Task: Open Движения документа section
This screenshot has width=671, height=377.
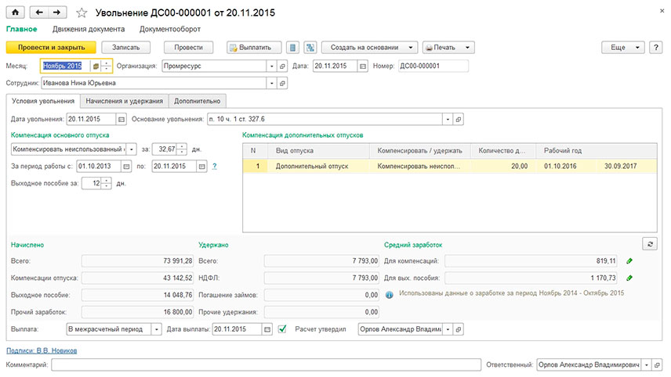Action: click(x=89, y=29)
